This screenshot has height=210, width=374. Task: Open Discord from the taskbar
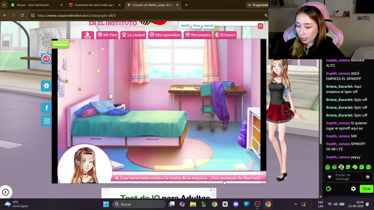pyautogui.click(x=236, y=204)
